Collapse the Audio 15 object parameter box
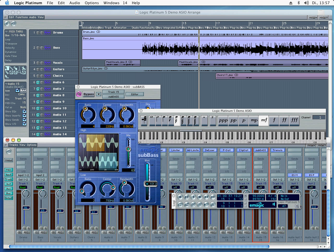The image size is (334, 252). [6, 84]
